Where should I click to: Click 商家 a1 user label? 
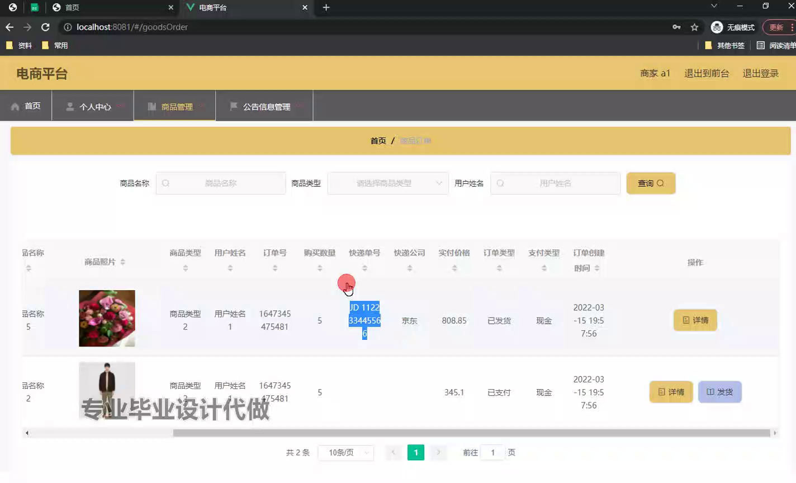(655, 73)
